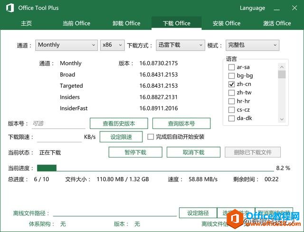
Task: Click the 8.2 % progress value
Action: click(x=283, y=168)
